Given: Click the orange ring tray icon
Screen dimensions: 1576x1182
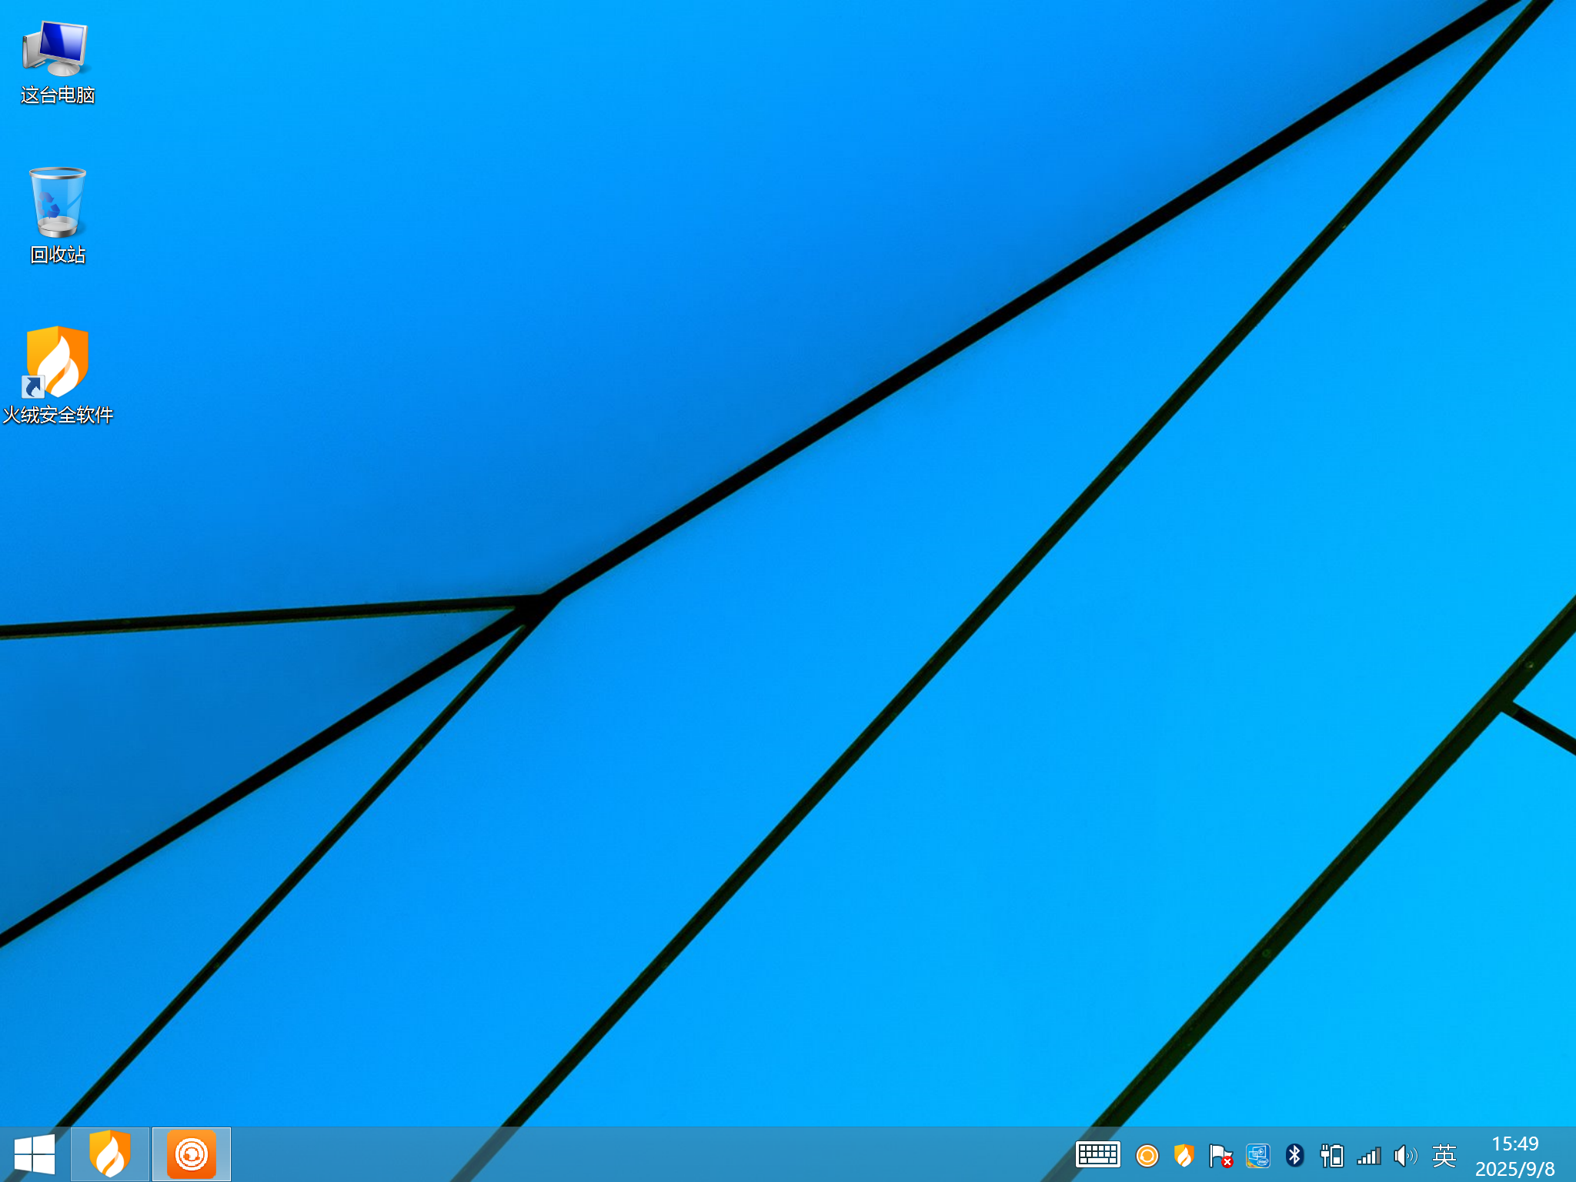Looking at the screenshot, I should pyautogui.click(x=1147, y=1156).
